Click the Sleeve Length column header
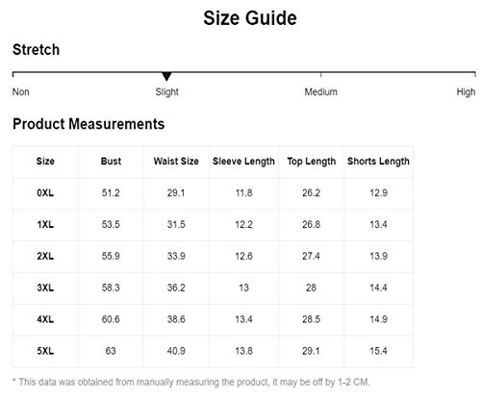 (x=243, y=162)
